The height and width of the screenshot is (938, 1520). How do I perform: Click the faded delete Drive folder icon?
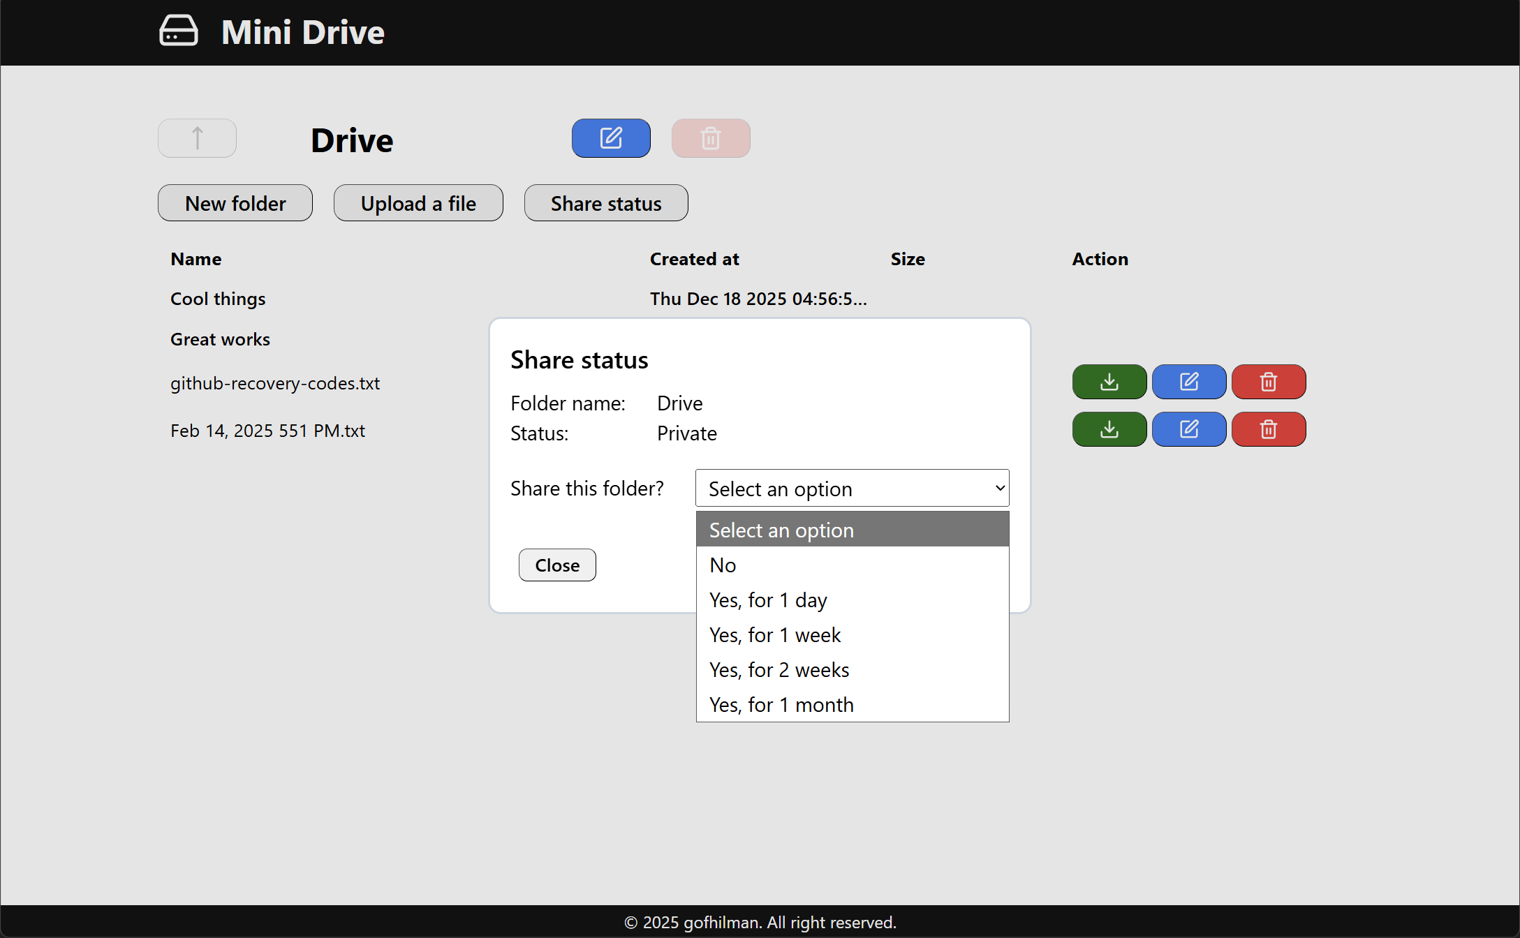coord(711,138)
